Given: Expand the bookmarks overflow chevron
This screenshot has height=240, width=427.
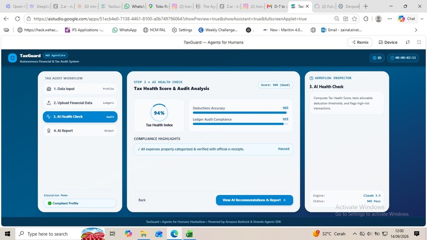Looking at the screenshot, I should [x=416, y=30].
